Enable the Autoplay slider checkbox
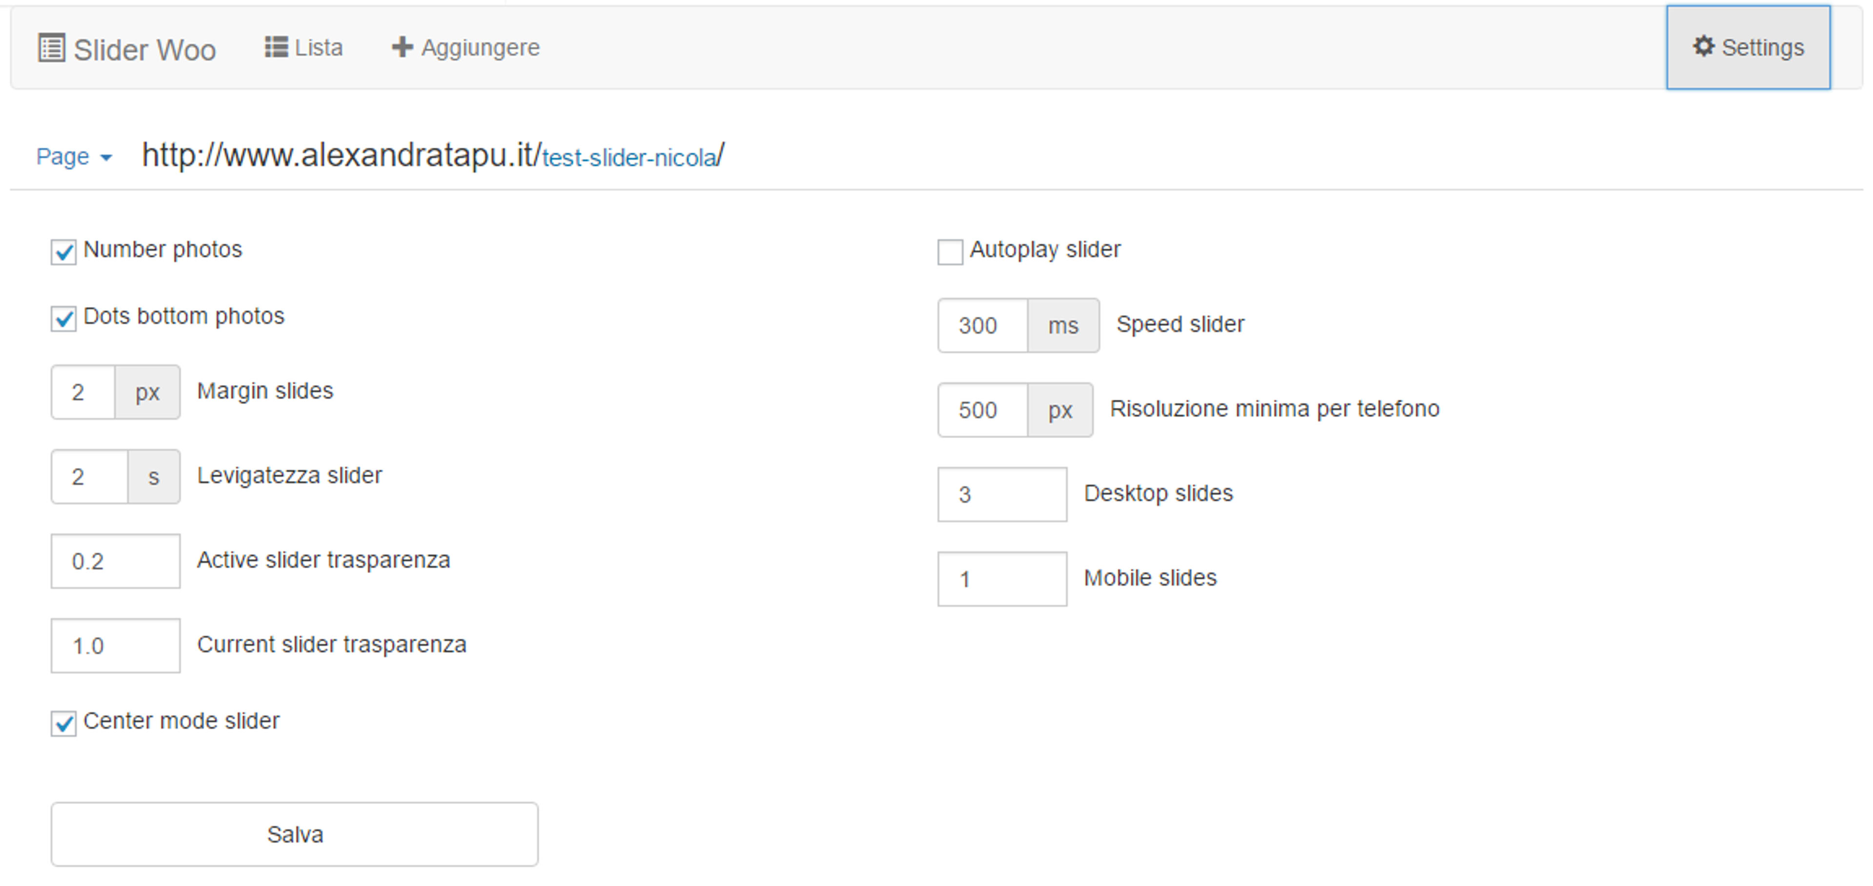The width and height of the screenshot is (1873, 886). click(950, 252)
